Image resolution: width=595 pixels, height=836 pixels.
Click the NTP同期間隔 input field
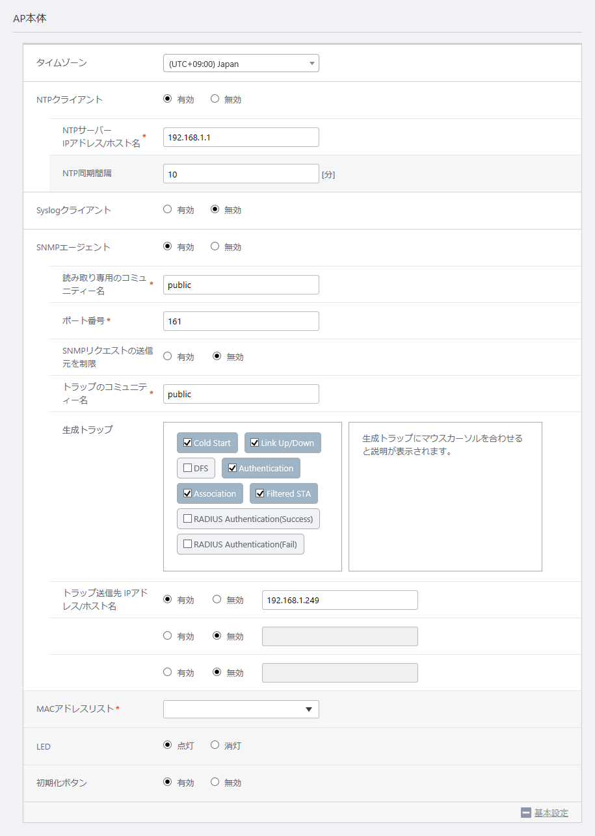click(241, 174)
